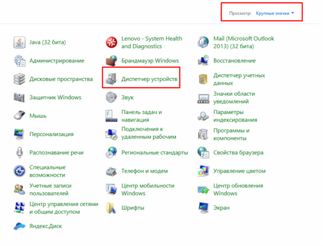Open the Восстановление recovery icon

[203, 61]
